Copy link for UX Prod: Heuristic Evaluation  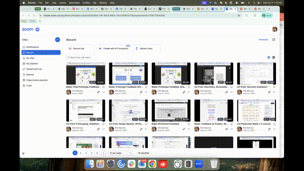269,92
